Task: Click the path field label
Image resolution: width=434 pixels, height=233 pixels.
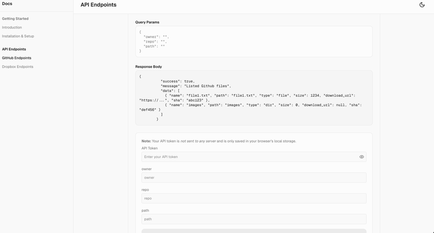Action: (145, 210)
